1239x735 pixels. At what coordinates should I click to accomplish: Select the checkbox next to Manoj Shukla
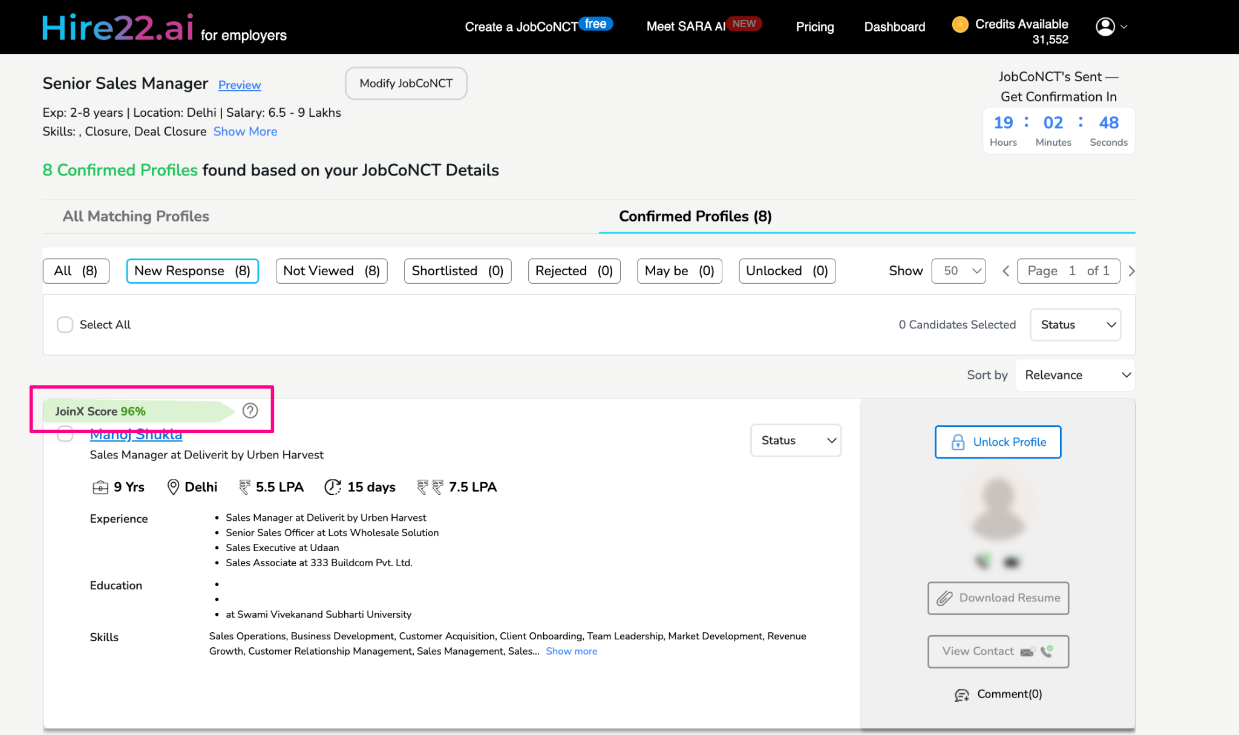pos(65,434)
